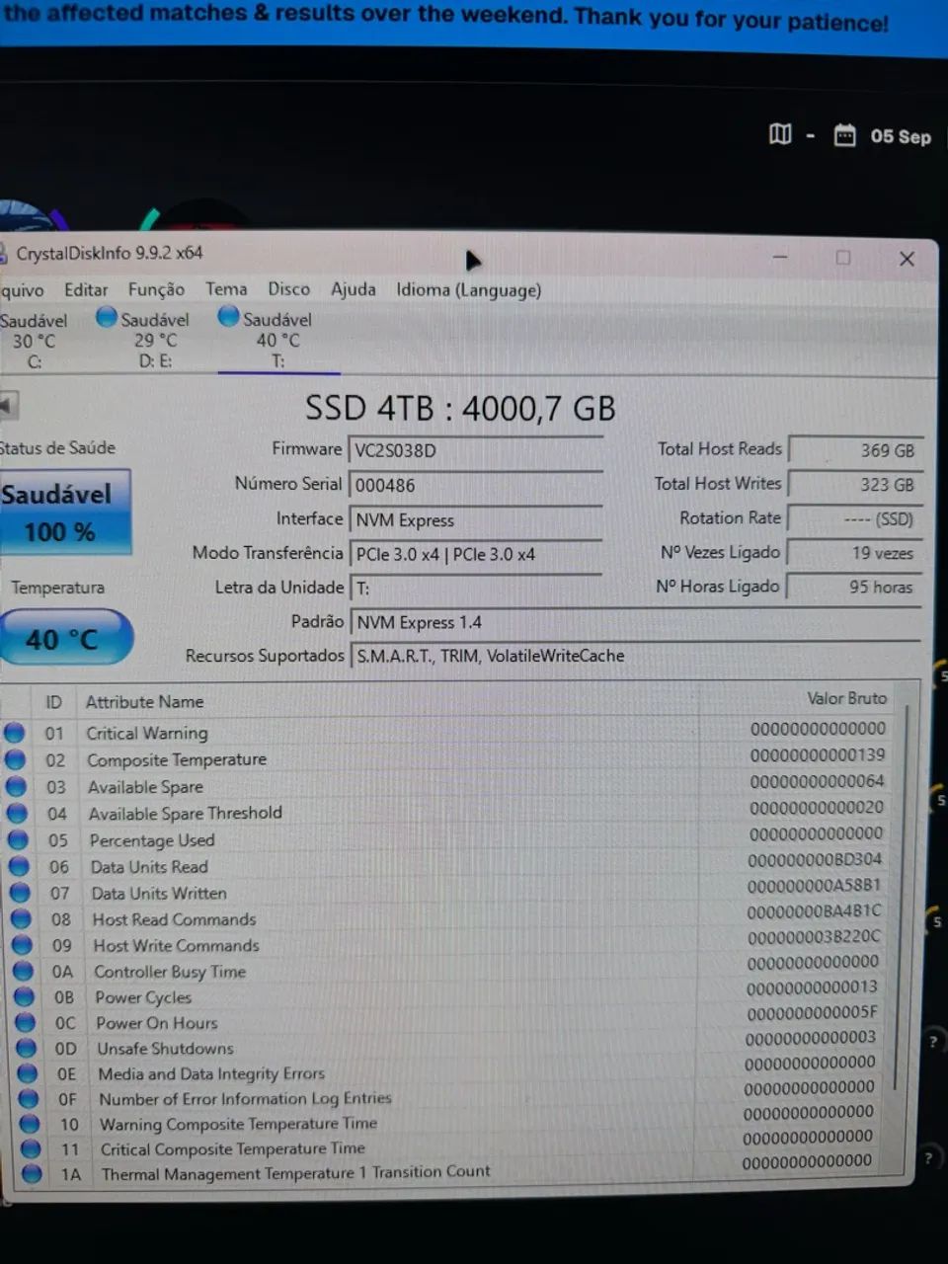Click status orb of Host Write Commands row

[x=22, y=945]
